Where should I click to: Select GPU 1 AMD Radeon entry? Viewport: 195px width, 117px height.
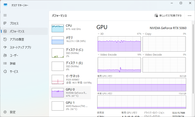tap(70, 105)
